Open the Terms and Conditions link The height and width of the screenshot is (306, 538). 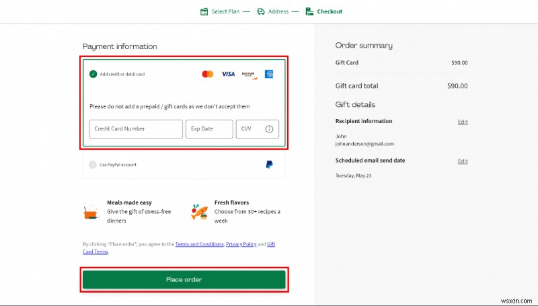[x=199, y=244]
